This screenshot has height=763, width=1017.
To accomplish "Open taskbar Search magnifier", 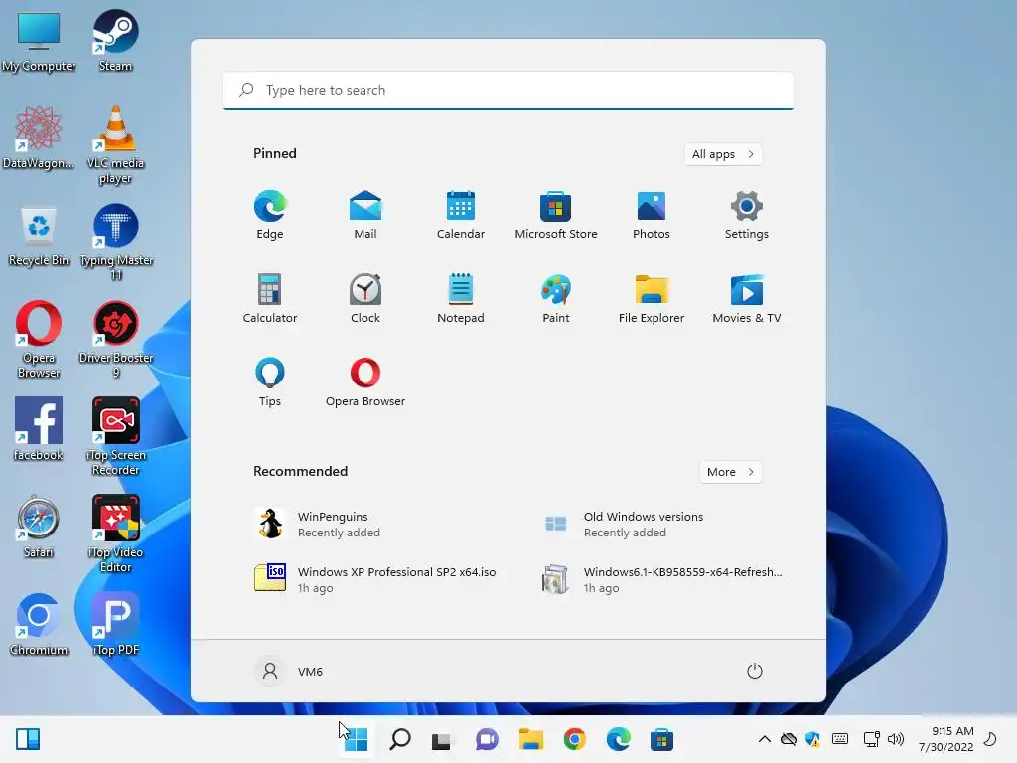I will 399,739.
